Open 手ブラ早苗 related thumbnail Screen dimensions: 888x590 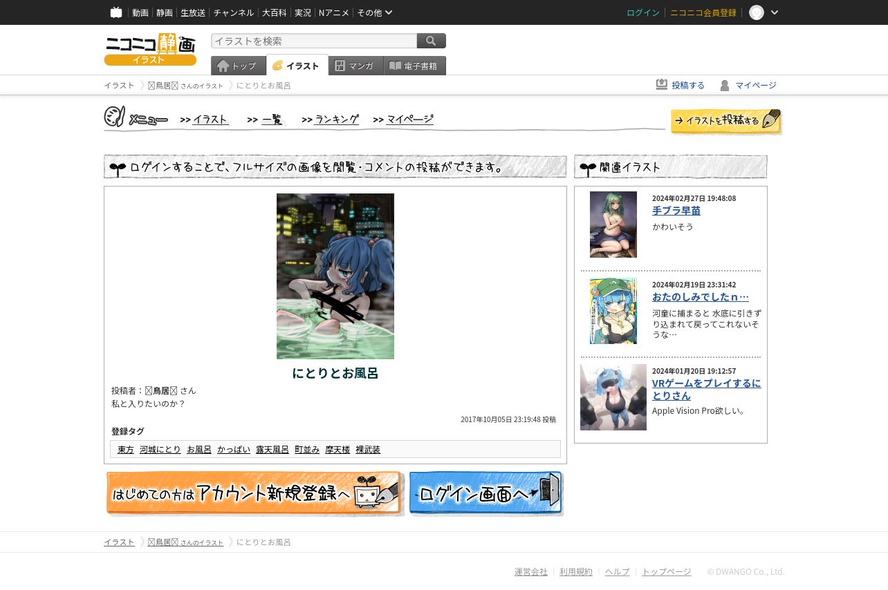coord(613,225)
